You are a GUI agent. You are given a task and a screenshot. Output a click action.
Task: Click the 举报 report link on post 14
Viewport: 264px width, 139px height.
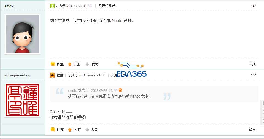pyautogui.click(x=252, y=64)
